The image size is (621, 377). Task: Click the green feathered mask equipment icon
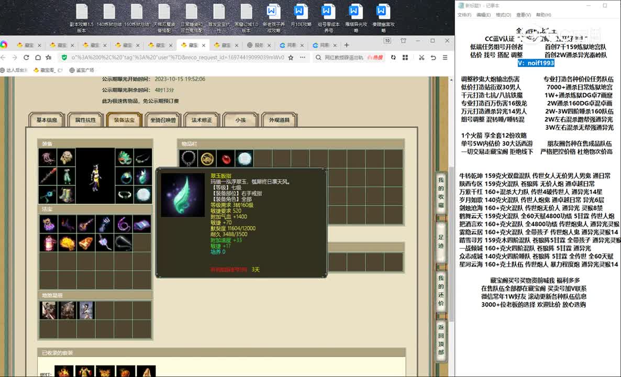pos(125,158)
